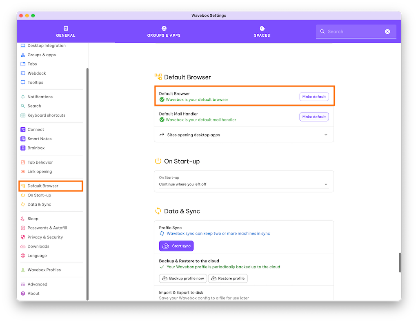The width and height of the screenshot is (418, 323).
Task: Click the Tab behavior sidebar icon
Action: [23, 162]
